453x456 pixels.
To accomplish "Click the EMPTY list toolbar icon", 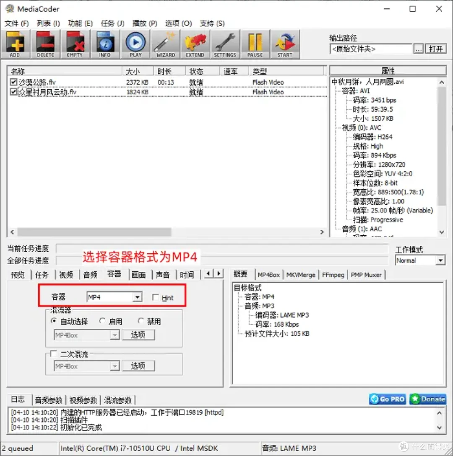I will pos(75,44).
